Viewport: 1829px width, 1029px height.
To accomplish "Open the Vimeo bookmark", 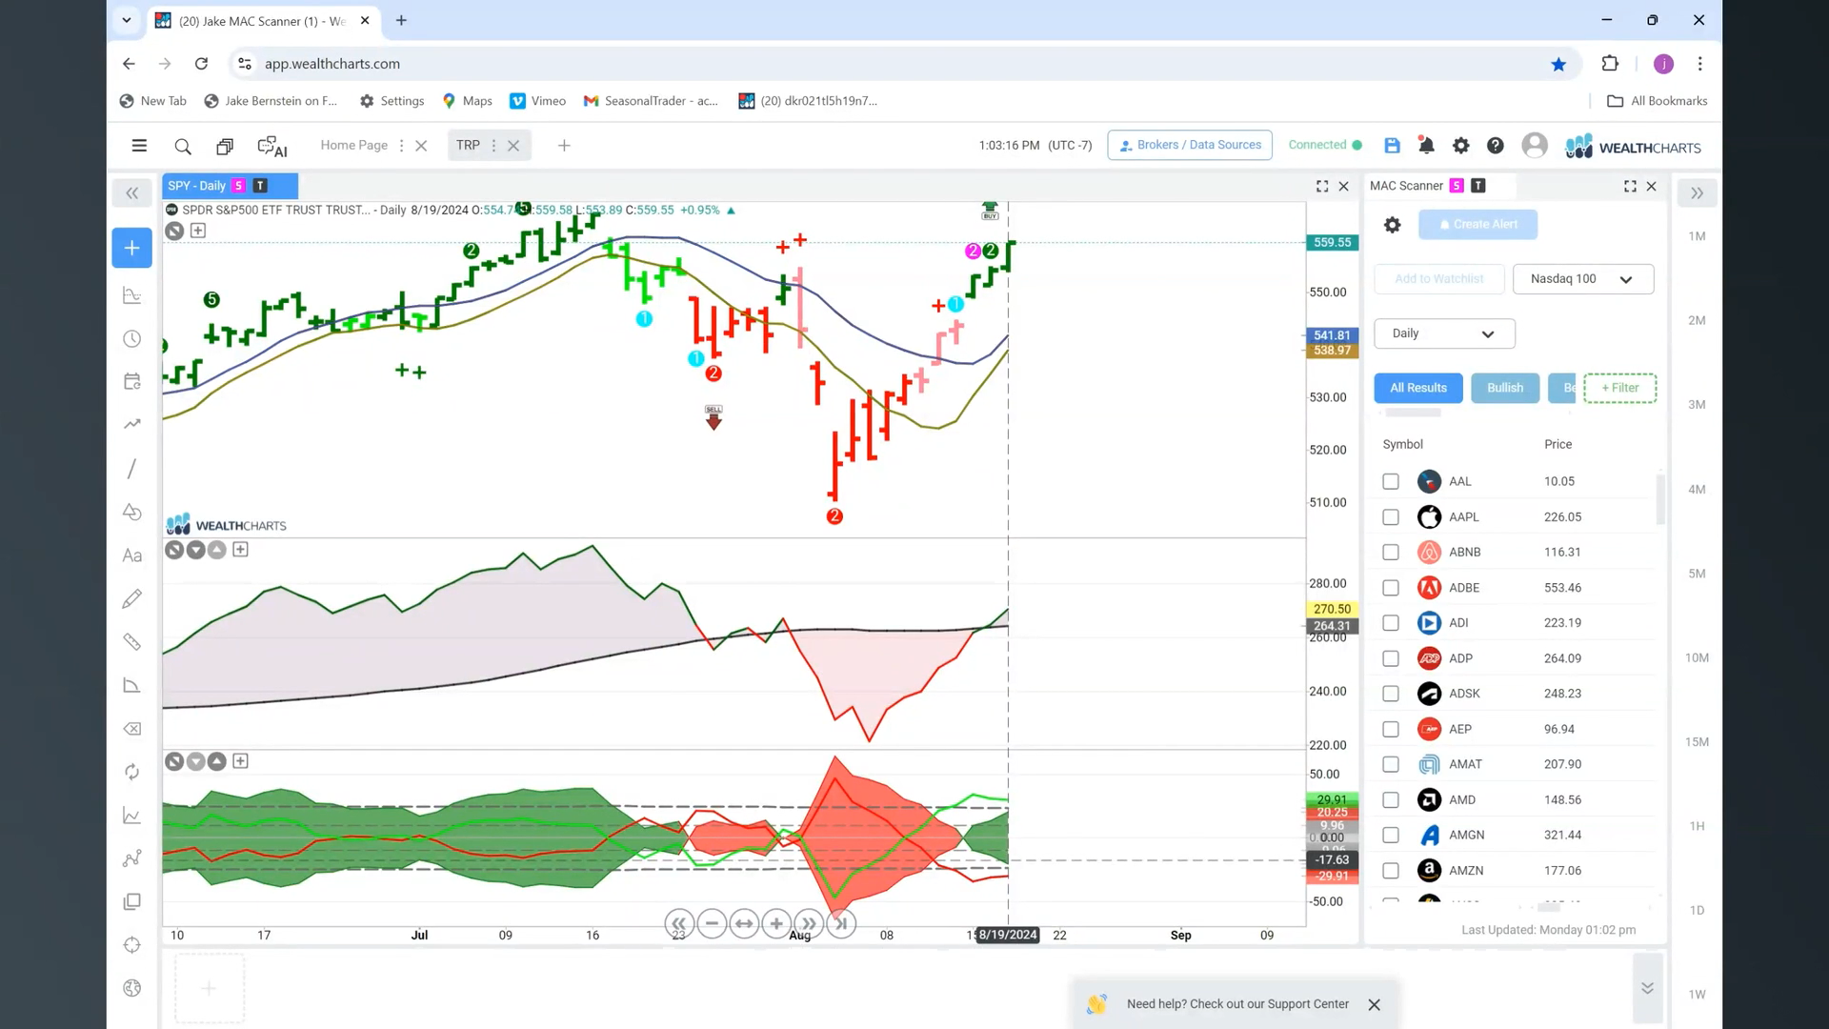I will click(537, 101).
